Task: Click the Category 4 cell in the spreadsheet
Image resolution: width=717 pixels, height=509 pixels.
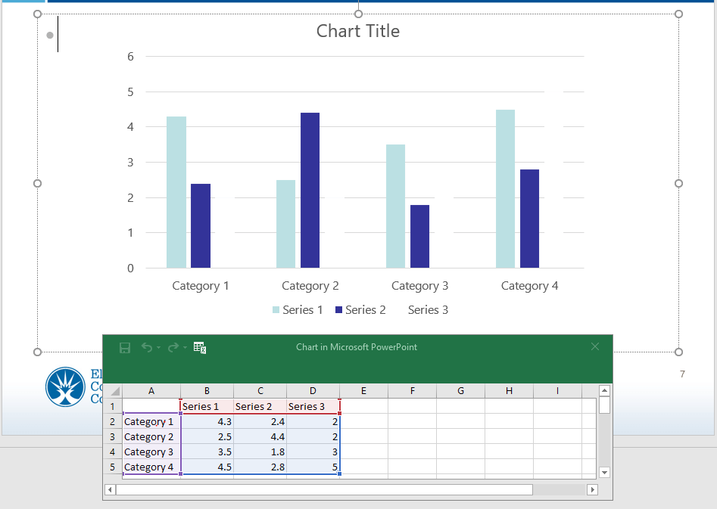Action: pos(151,467)
